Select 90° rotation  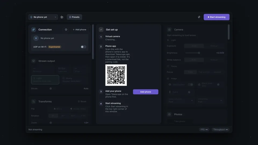(x=63, y=116)
